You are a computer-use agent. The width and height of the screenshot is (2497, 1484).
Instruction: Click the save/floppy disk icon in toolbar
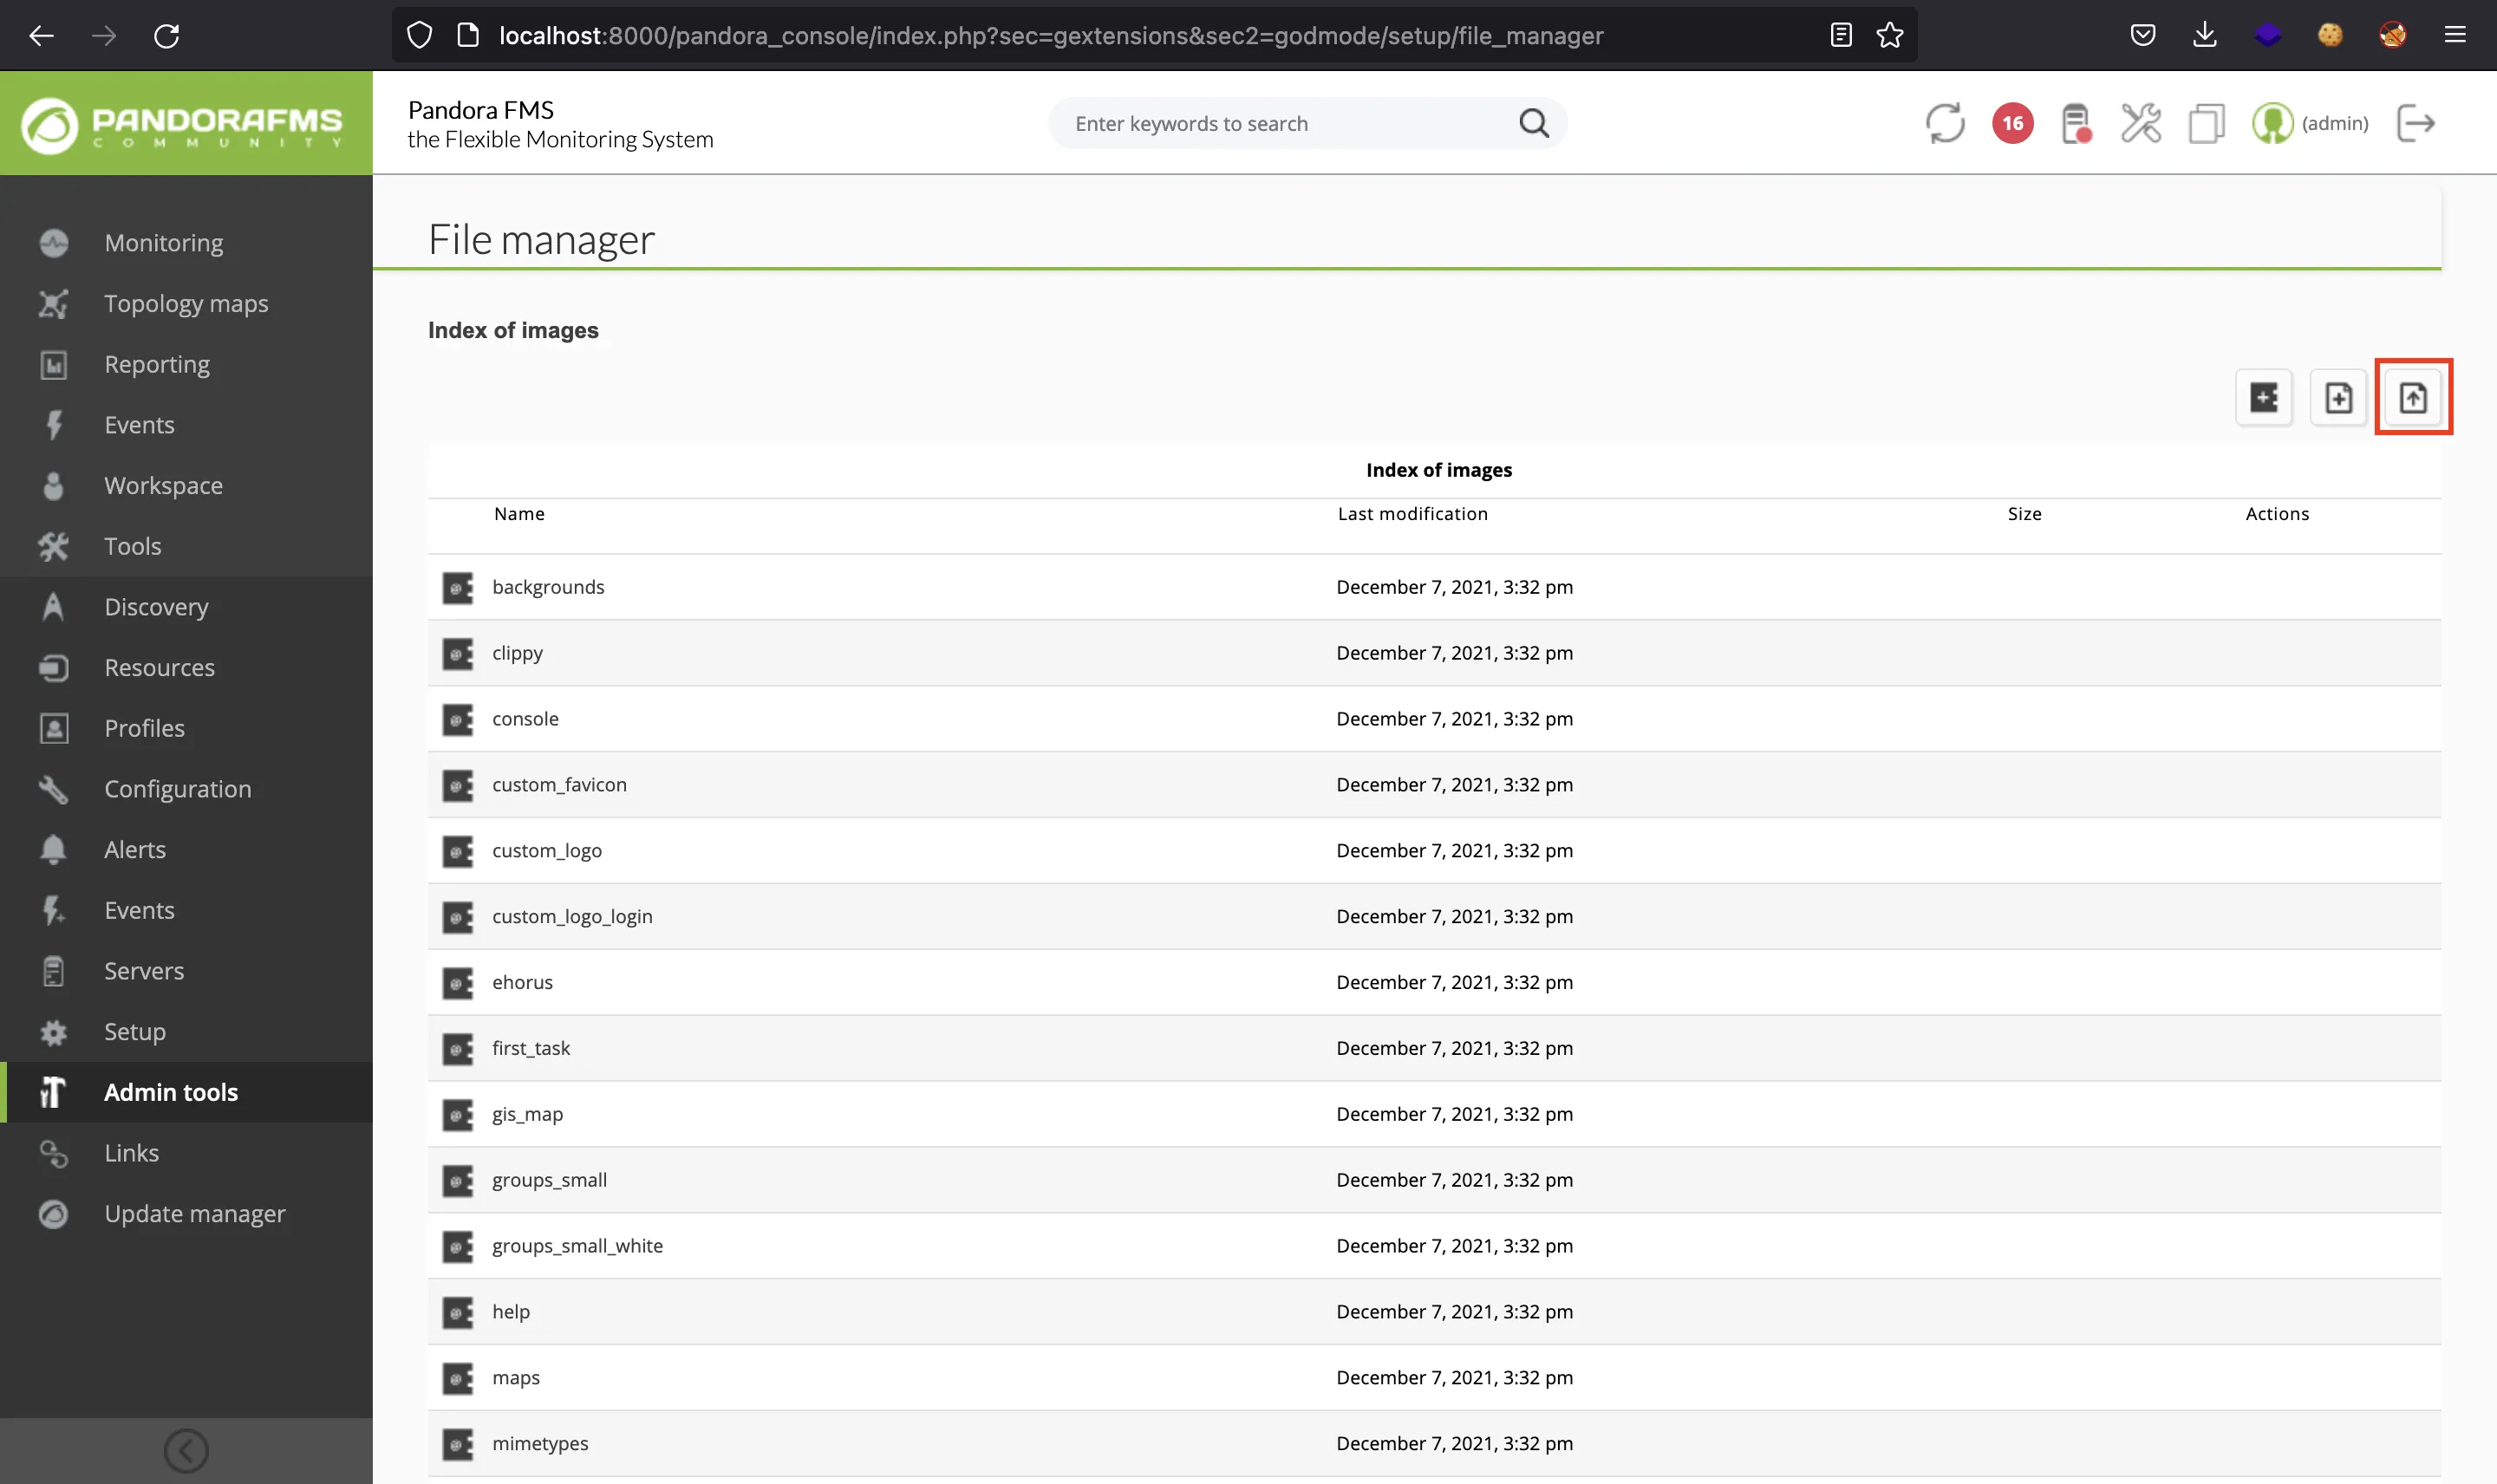2075,122
